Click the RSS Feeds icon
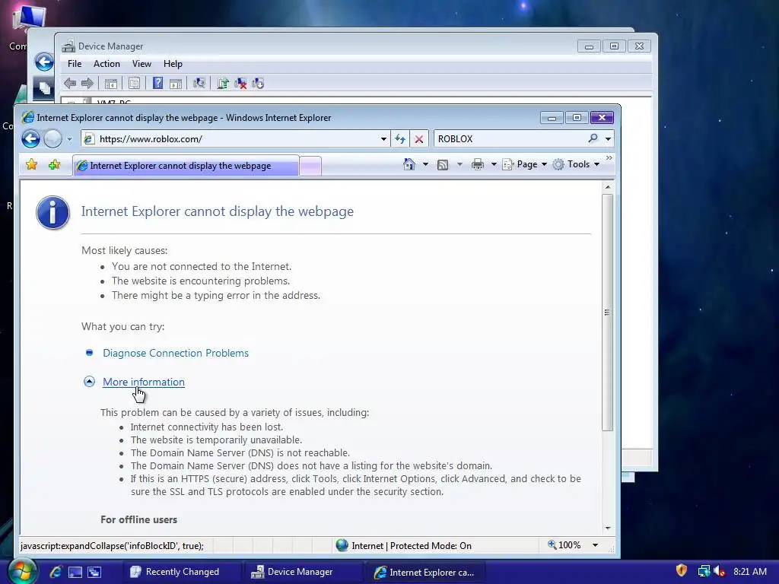 pyautogui.click(x=443, y=164)
